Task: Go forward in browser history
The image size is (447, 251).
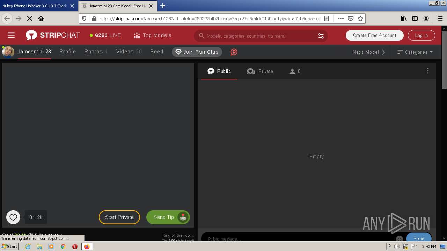Action: 19,18
